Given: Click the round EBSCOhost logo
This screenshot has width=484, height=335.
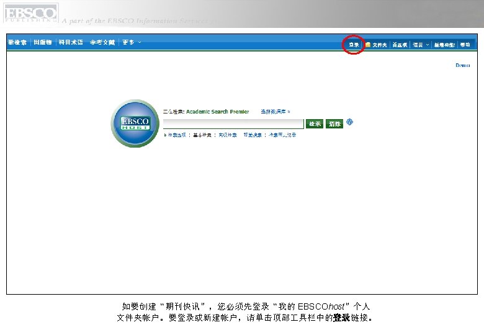Looking at the screenshot, I should pyautogui.click(x=135, y=123).
